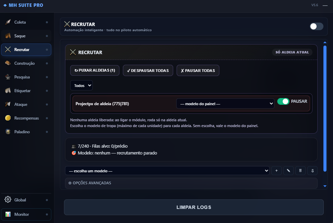Click the scrollbar down arrow
The image size is (333, 223).
[325, 186]
